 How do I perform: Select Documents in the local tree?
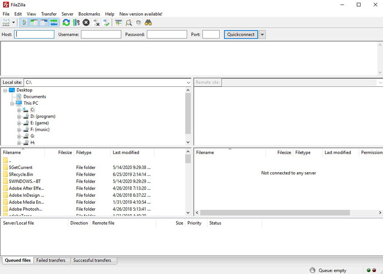click(34, 97)
